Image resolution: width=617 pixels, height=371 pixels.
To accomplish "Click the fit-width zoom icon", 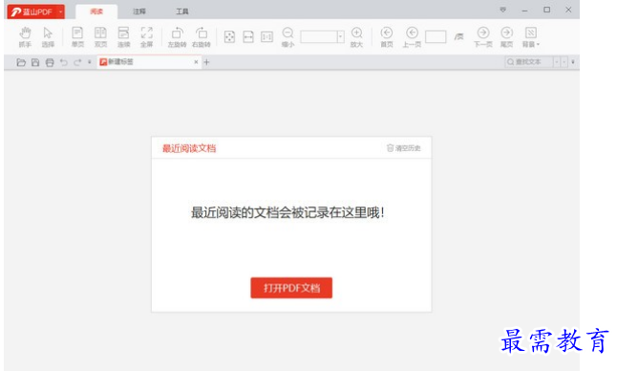I will tap(248, 37).
